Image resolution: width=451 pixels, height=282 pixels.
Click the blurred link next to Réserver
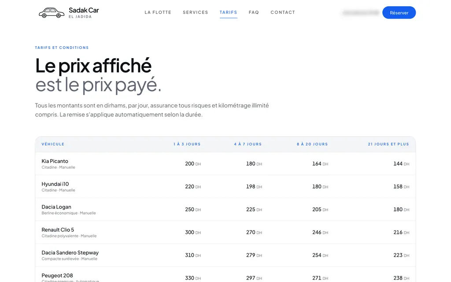361,13
